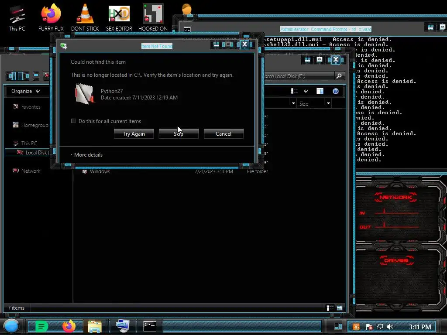The height and width of the screenshot is (335, 447).
Task: Click the orange figure desktop icon
Action: 187,9
